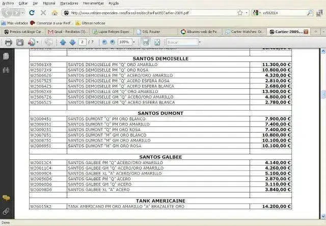Open the Pages panel in sidebar

[x=6, y=56]
